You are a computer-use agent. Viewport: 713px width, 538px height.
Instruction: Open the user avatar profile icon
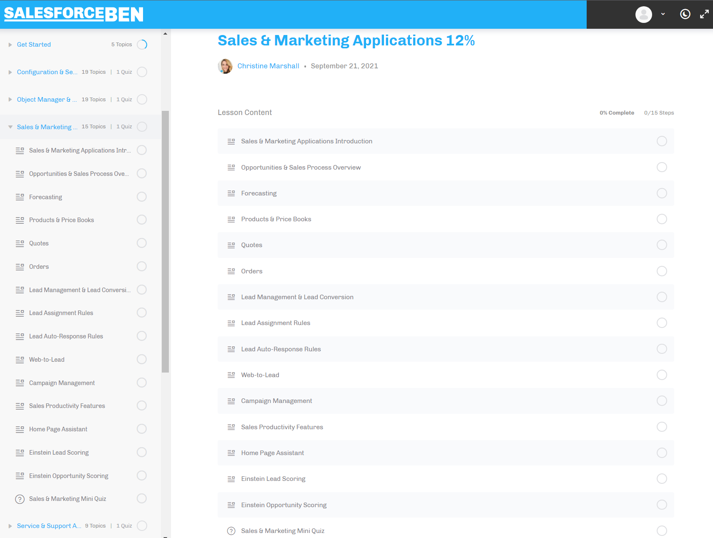point(643,15)
